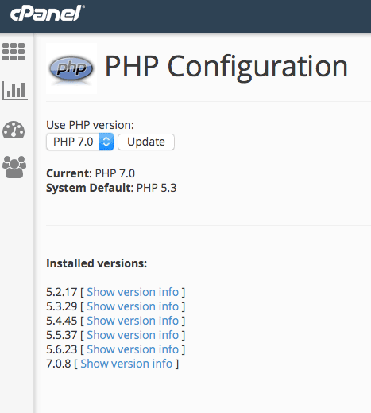The image size is (371, 413).
Task: Click the 5.2.17 version number
Action: tap(61, 292)
